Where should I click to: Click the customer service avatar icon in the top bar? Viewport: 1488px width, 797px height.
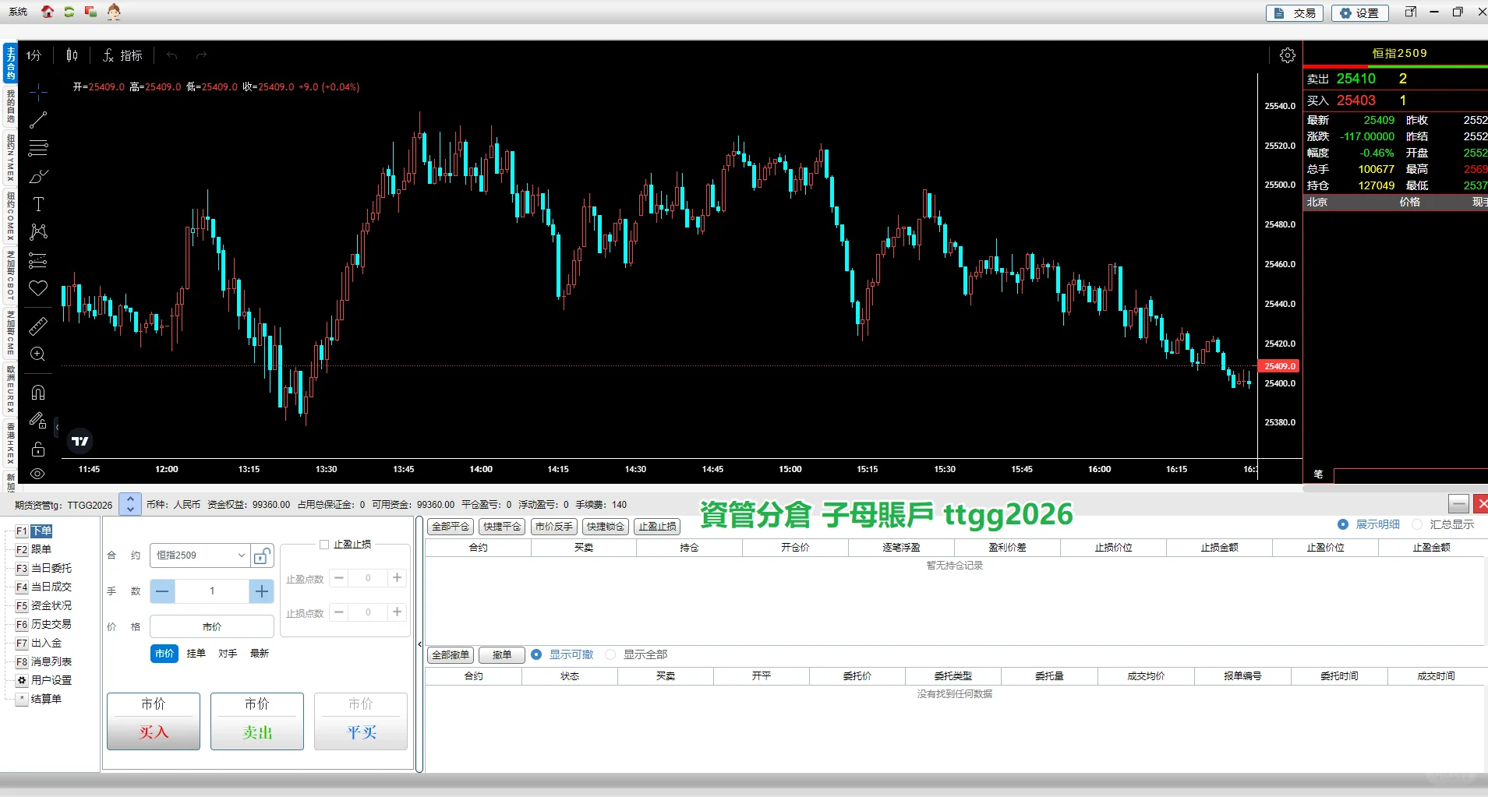(113, 11)
